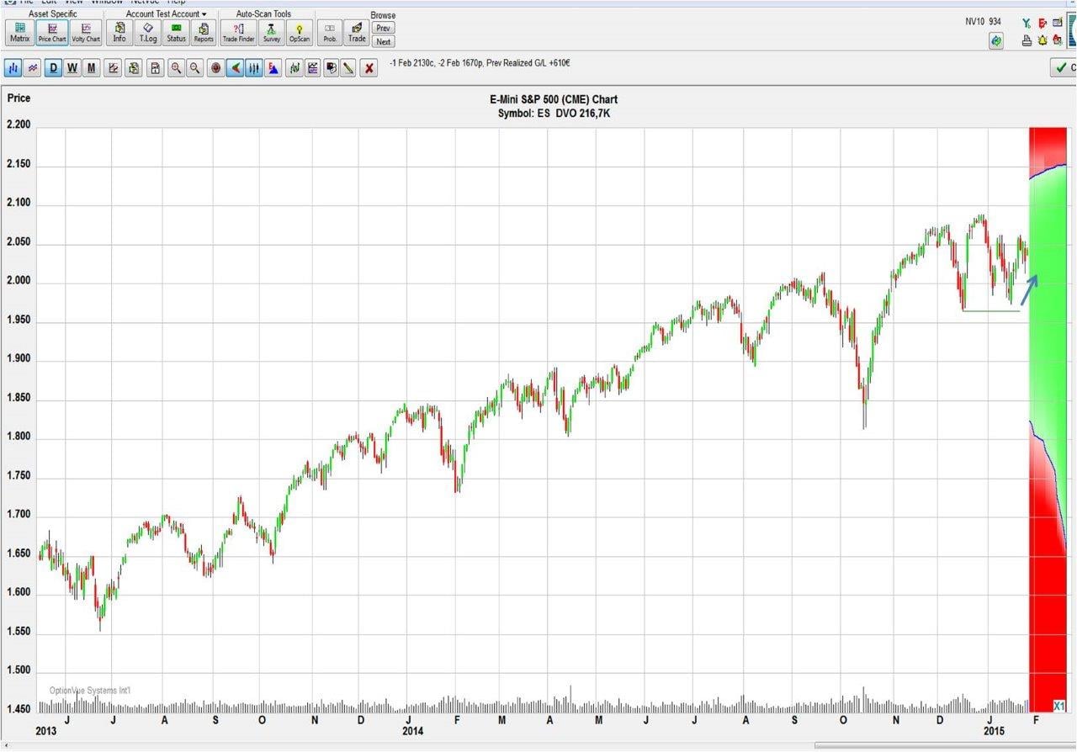Click the Prob. probability button
Screen dimensions: 1077x752
[330, 32]
